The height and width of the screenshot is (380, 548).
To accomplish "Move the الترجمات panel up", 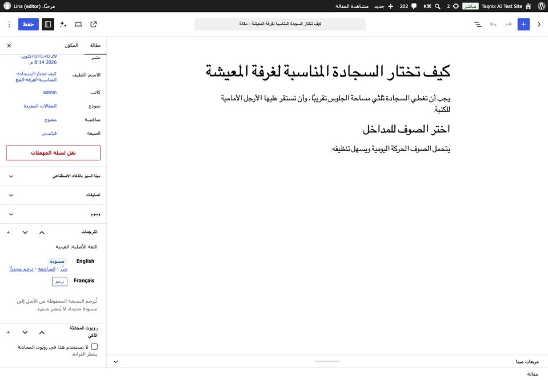I will 42,232.
